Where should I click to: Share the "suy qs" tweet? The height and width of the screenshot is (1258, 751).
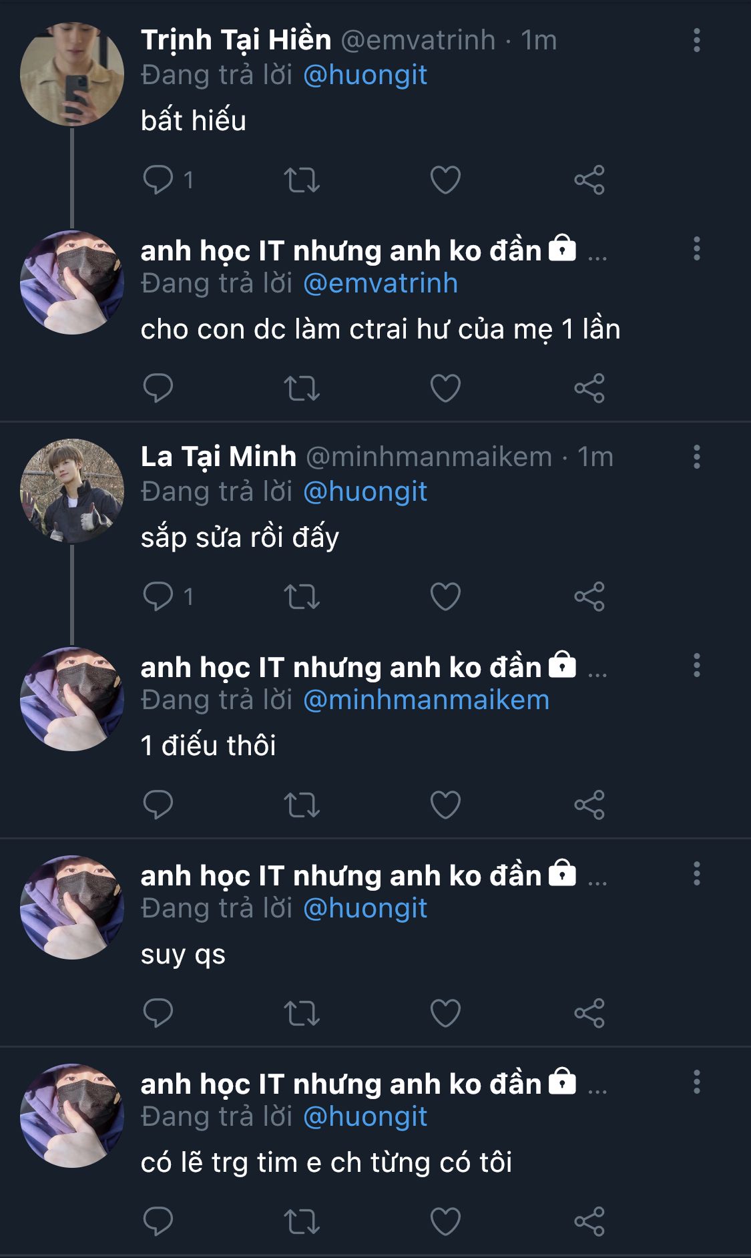click(589, 1014)
